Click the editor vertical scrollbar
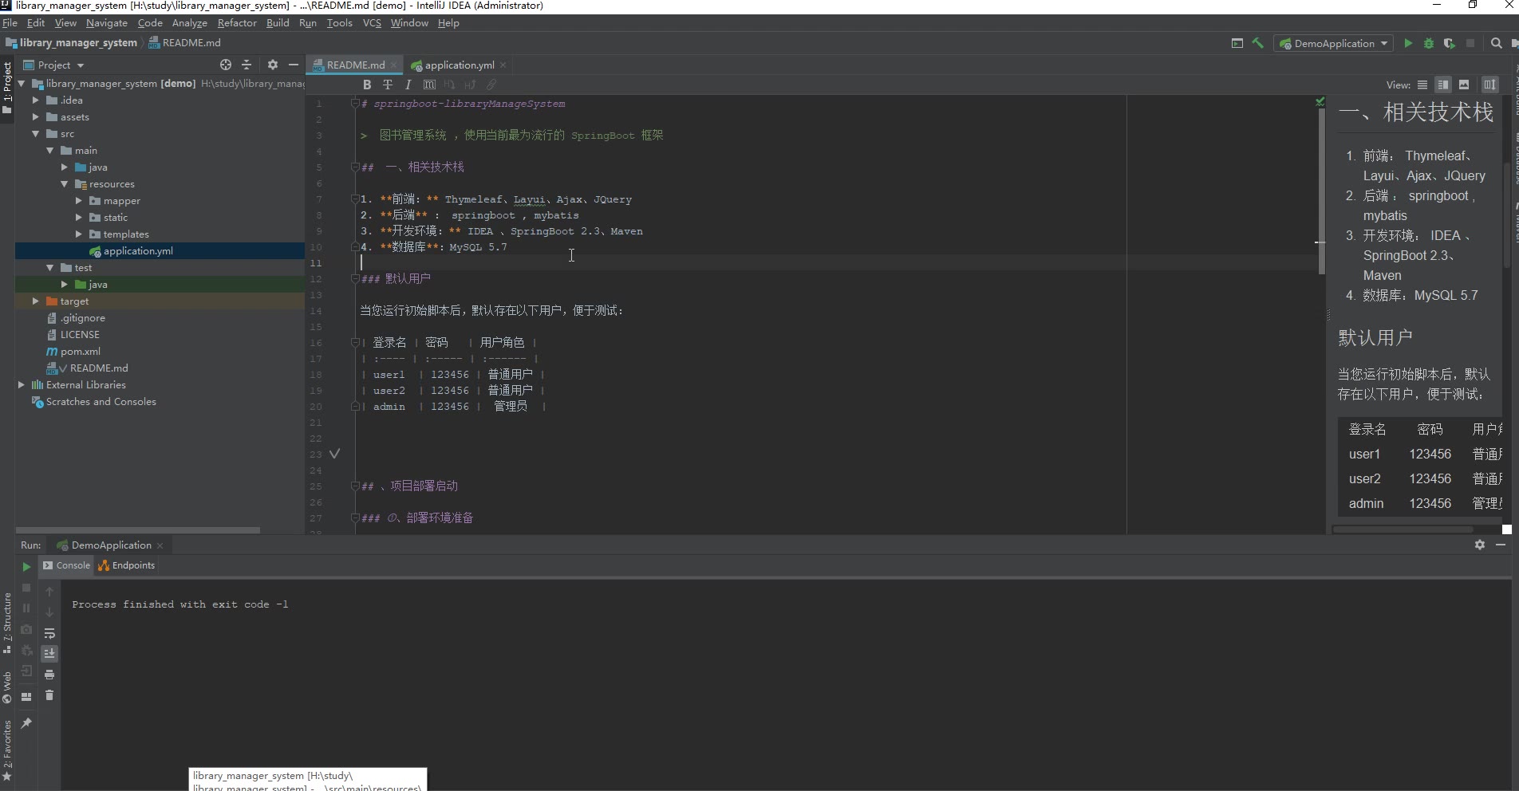Viewport: 1519px width, 791px height. [1321, 192]
